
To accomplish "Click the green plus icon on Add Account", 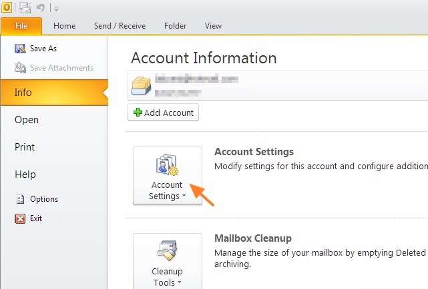I will [x=138, y=112].
